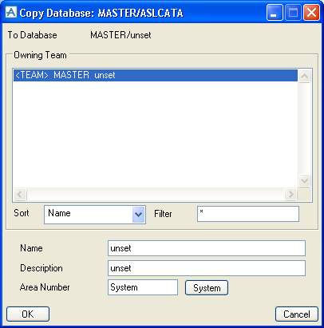
Task: Click the list scroll down arrow
Action: pos(304,181)
